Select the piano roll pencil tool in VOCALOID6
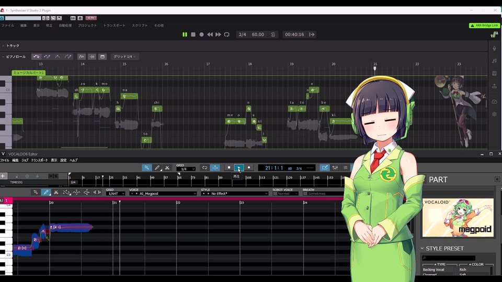502x282 pixels. [46, 192]
